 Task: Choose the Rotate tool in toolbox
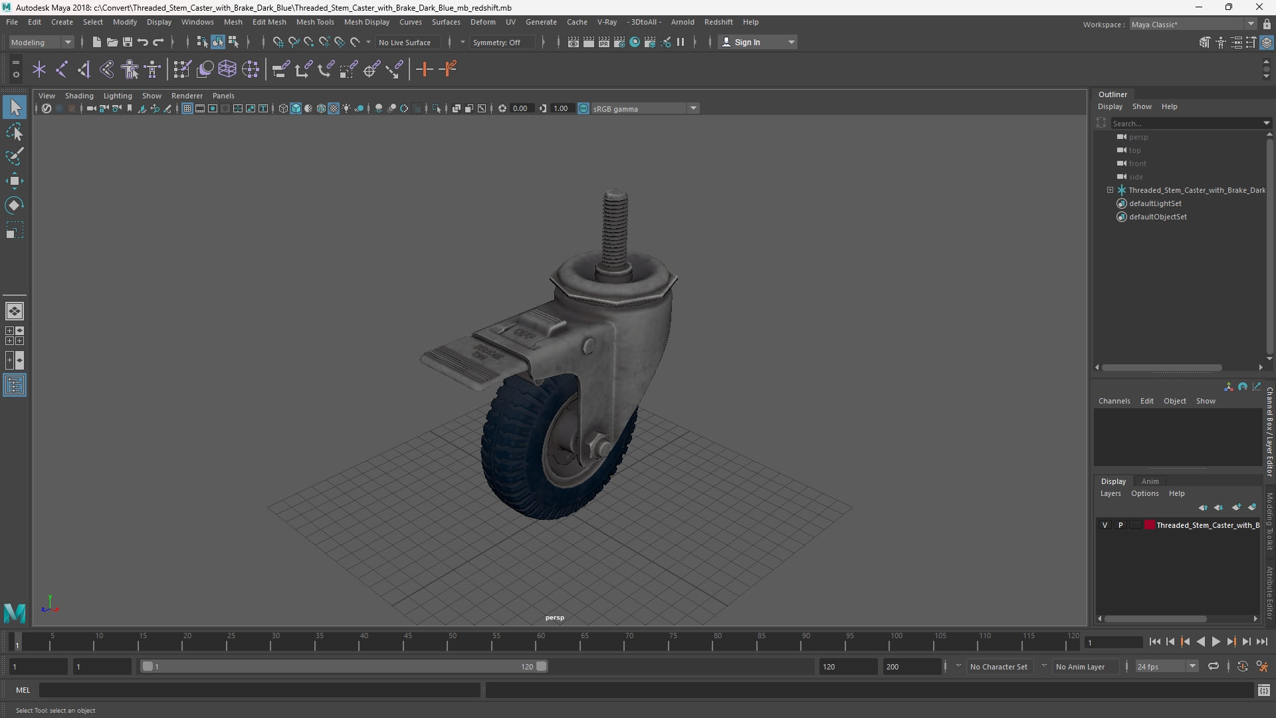[15, 205]
